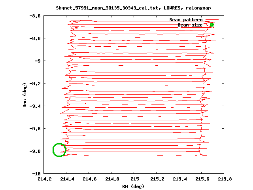This screenshot has height=190, width=253.
Task: Click the -8.6 Dec axis tick label
Action: tap(35, 16)
